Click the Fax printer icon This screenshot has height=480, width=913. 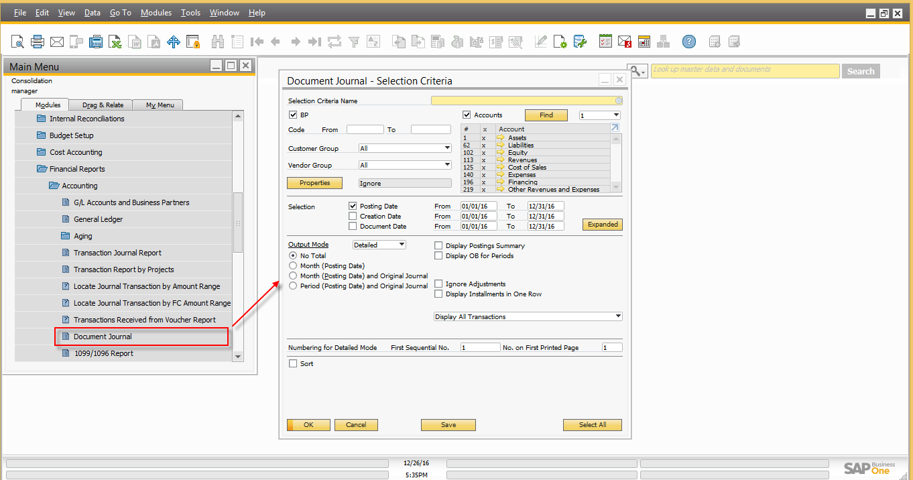click(96, 42)
